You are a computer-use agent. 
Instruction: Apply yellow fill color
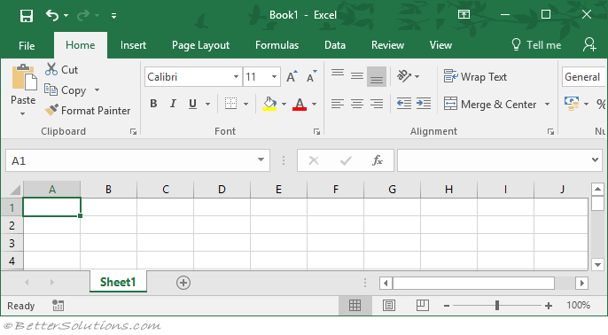(x=269, y=104)
